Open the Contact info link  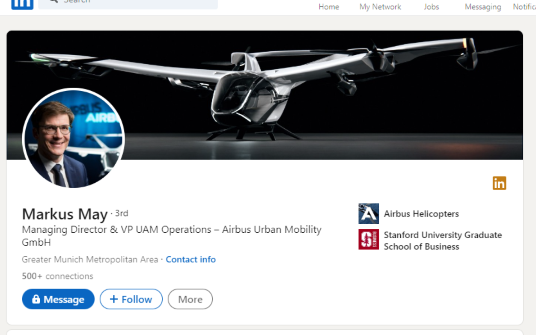click(191, 259)
